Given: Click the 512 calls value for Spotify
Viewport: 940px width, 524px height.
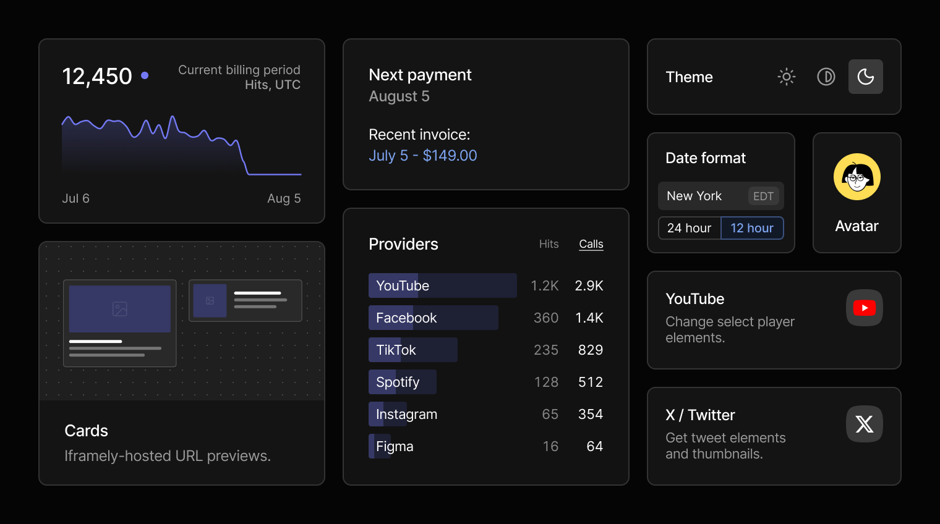Looking at the screenshot, I should (x=591, y=382).
